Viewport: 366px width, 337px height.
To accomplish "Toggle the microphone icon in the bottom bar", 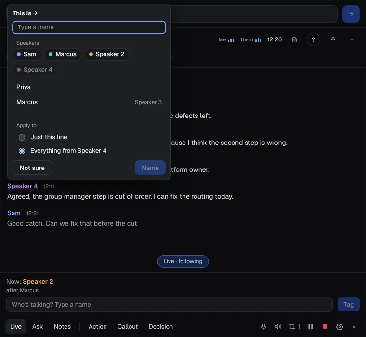I will click(x=263, y=326).
